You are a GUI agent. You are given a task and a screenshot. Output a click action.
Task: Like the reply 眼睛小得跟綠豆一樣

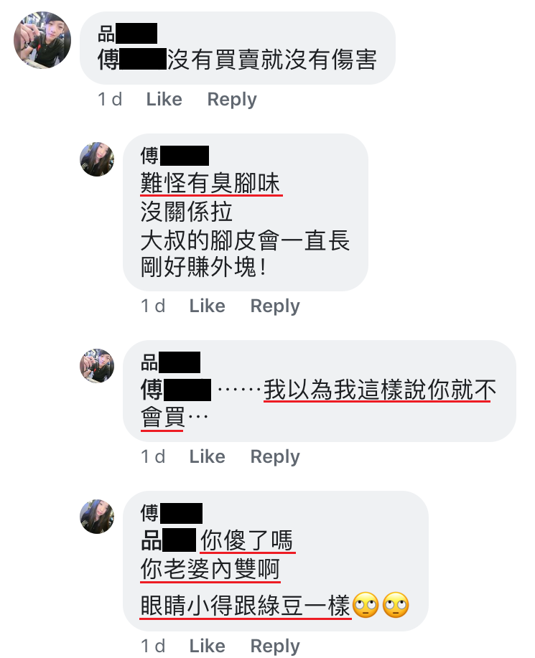tap(207, 647)
